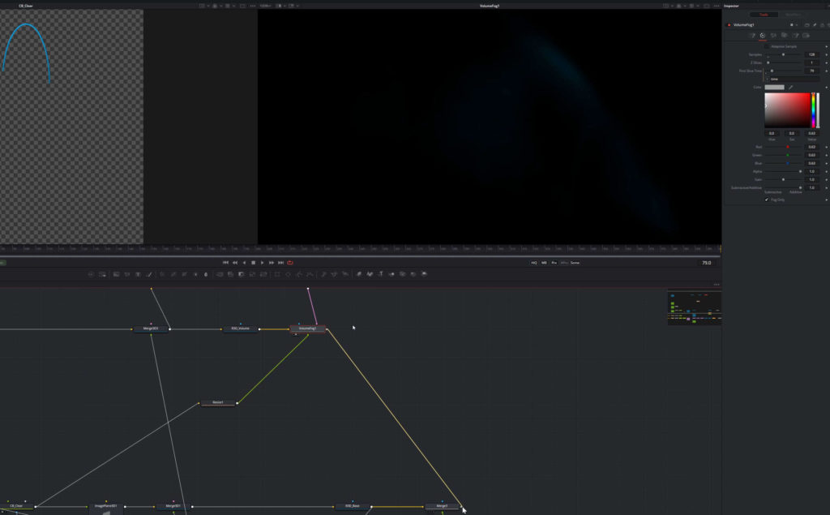Toggle keyframe diamond for Gain

[826, 179]
